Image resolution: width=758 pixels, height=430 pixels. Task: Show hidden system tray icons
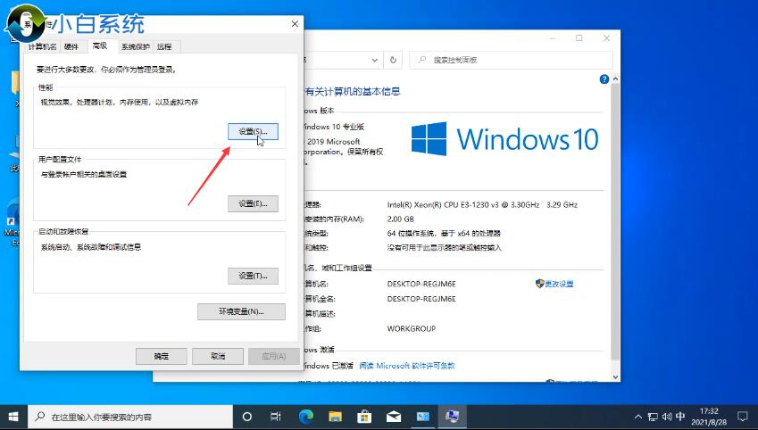[637, 417]
